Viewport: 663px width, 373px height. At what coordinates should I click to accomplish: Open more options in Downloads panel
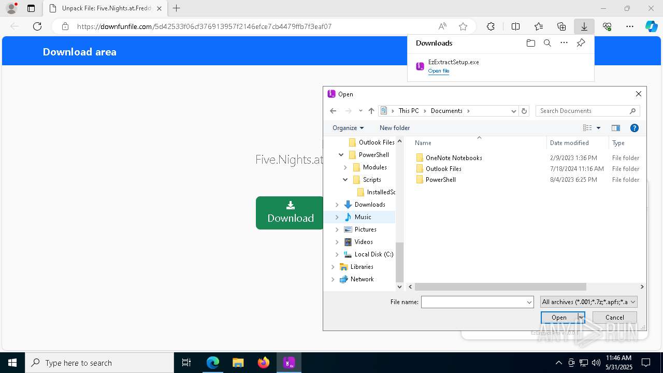(x=564, y=43)
